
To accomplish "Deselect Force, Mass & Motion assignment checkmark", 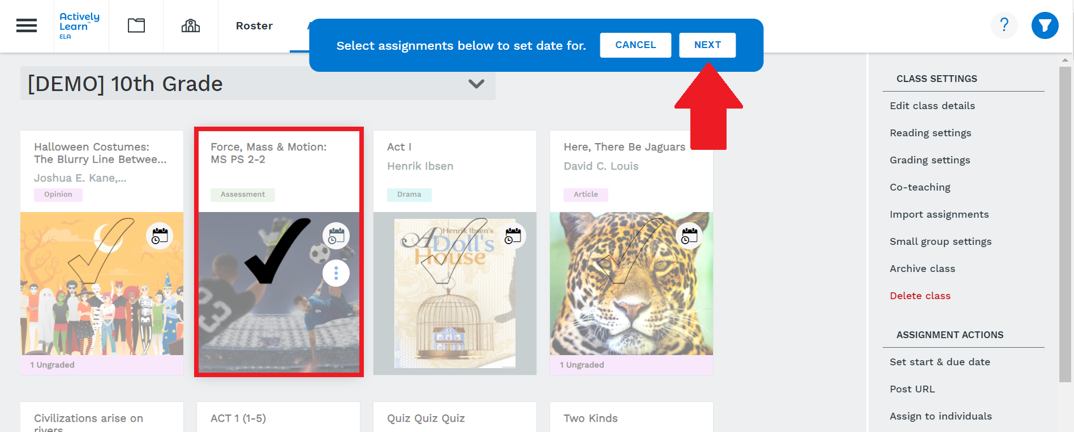I will [277, 252].
